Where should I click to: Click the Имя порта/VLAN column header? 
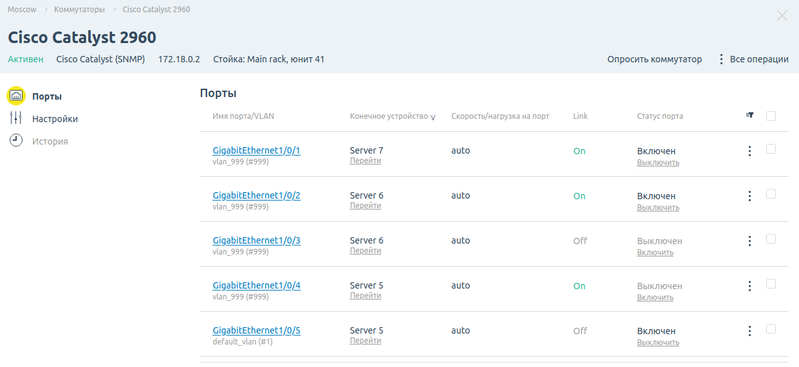(243, 116)
